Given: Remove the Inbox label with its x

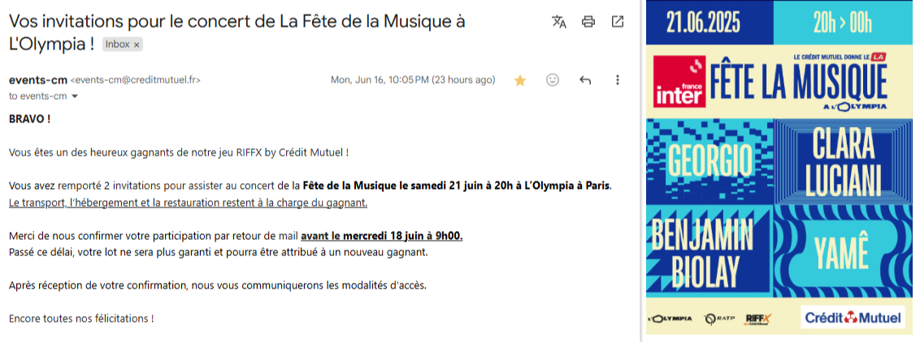Looking at the screenshot, I should 137,45.
